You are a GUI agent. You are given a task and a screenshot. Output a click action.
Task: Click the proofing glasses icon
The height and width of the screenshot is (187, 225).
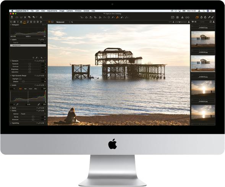click(187, 18)
